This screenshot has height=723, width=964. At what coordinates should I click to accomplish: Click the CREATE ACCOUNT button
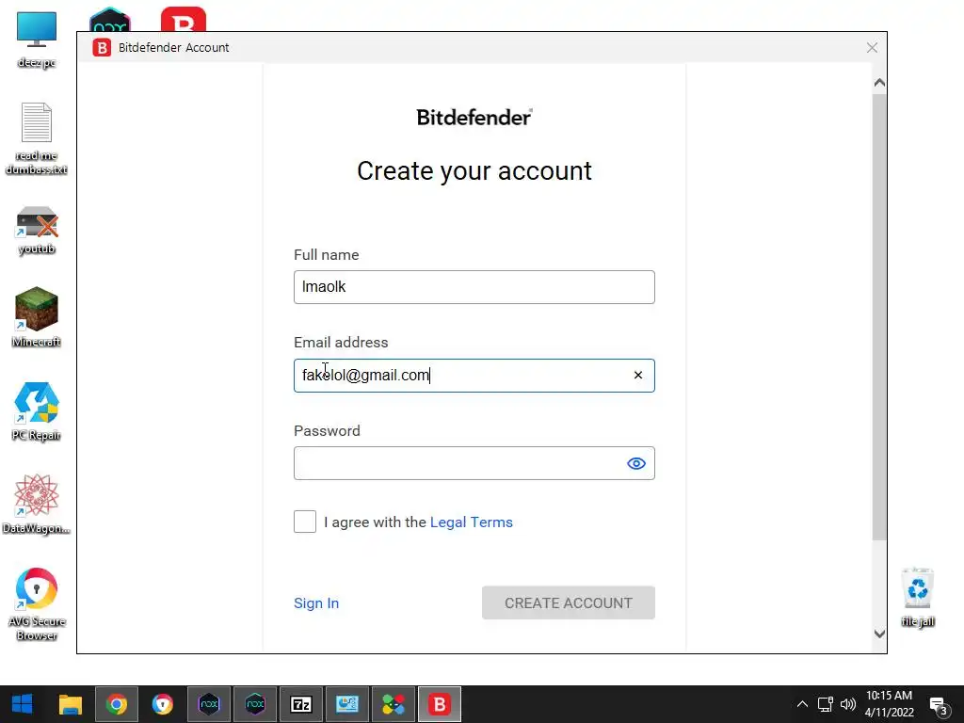point(569,602)
